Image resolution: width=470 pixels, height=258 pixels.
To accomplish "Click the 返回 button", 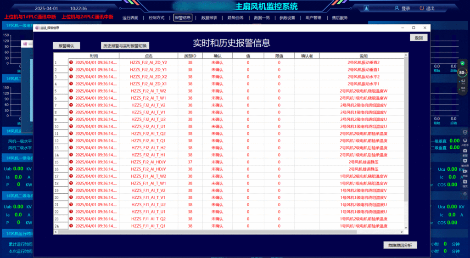I will tap(419, 38).
